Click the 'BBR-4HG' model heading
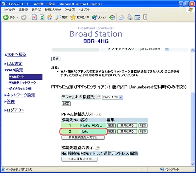Screen dimensions: 196x173 (x=96, y=41)
